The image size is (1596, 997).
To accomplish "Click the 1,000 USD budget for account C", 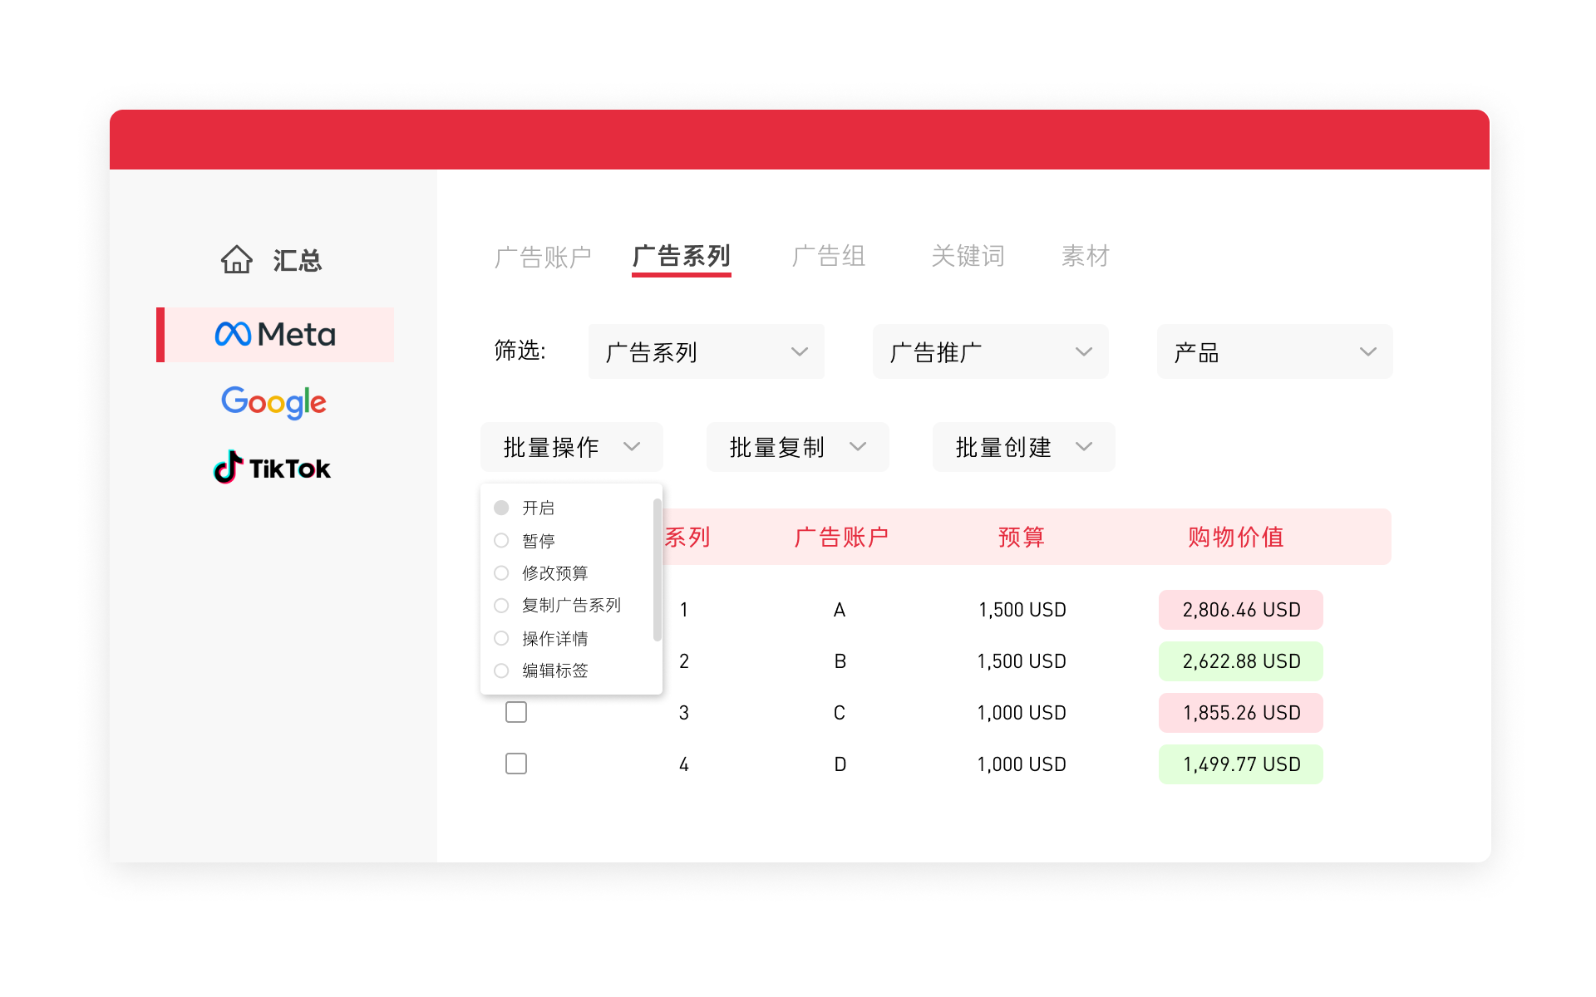I will click(x=1022, y=713).
